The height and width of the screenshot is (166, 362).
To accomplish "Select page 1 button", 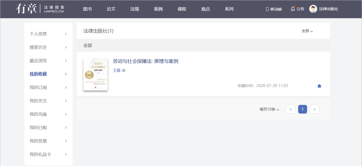I will point(302,109).
